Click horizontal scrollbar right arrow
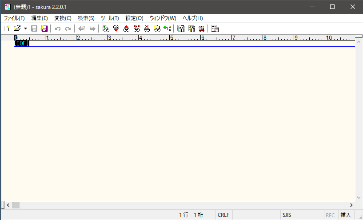Viewport: 363px width, 220px height. tap(351, 205)
